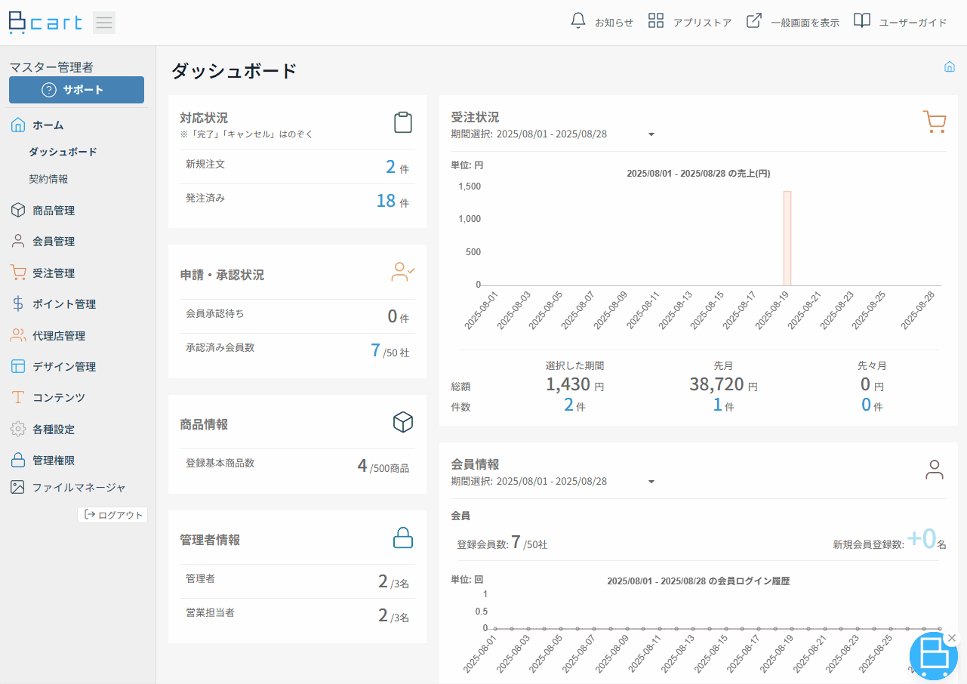Open the app store grid icon
Screen dimensions: 967x684
656,21
